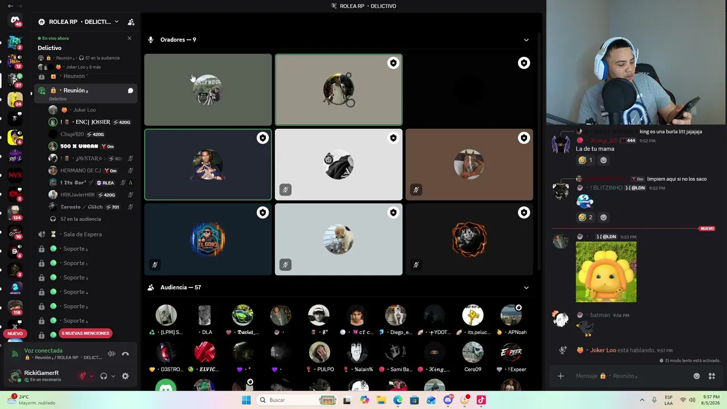Screen dimensions: 727x409
Task: Click the NUEVO unread pill in server list
Action: pyautogui.click(x=15, y=333)
